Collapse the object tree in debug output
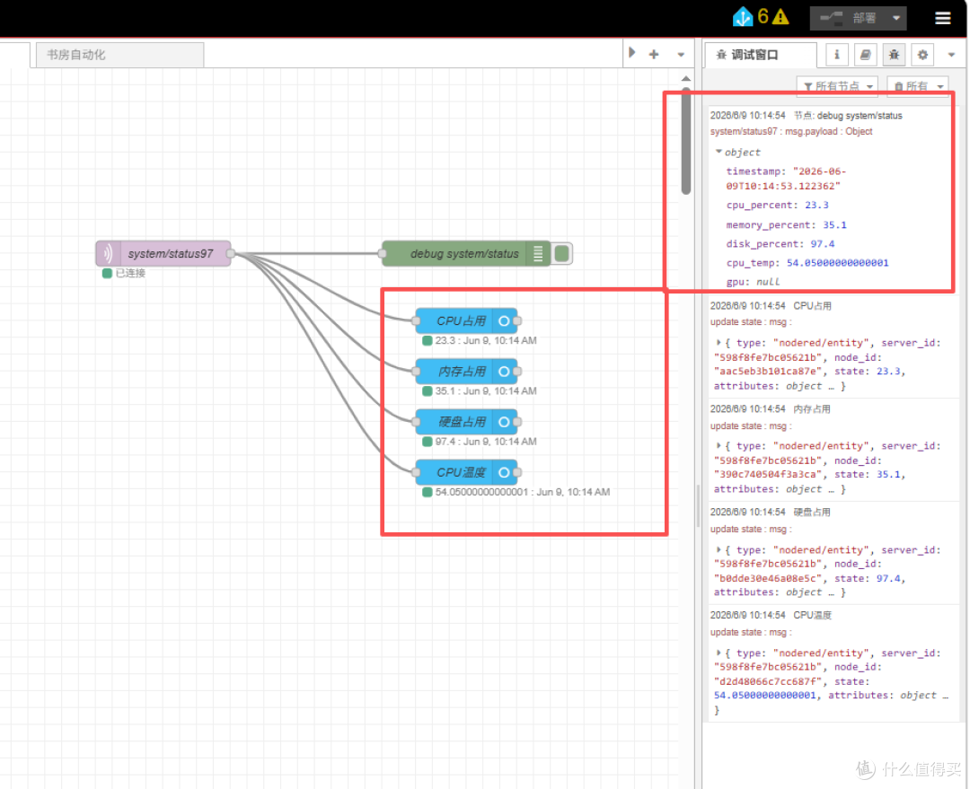 (719, 152)
